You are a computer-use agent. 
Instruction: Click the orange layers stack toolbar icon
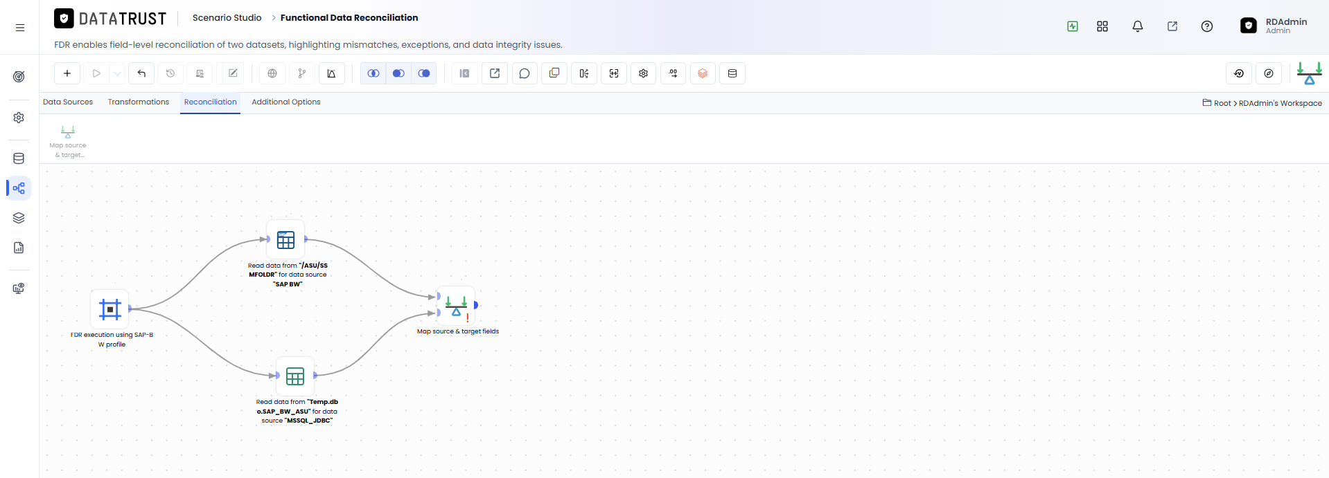coord(703,73)
